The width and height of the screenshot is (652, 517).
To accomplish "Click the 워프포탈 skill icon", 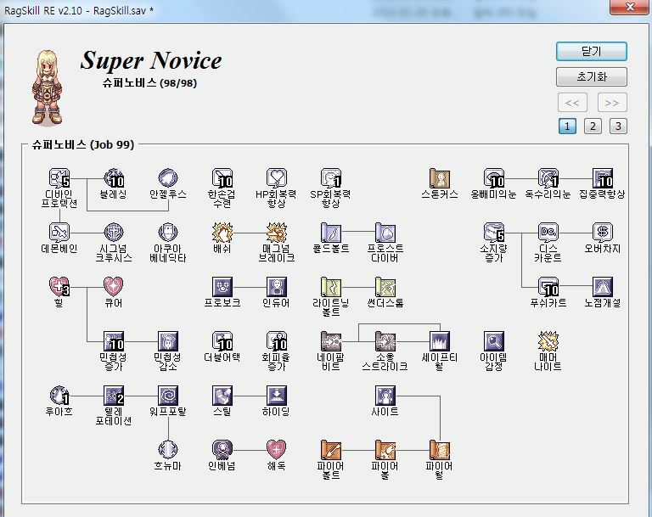I will point(168,396).
